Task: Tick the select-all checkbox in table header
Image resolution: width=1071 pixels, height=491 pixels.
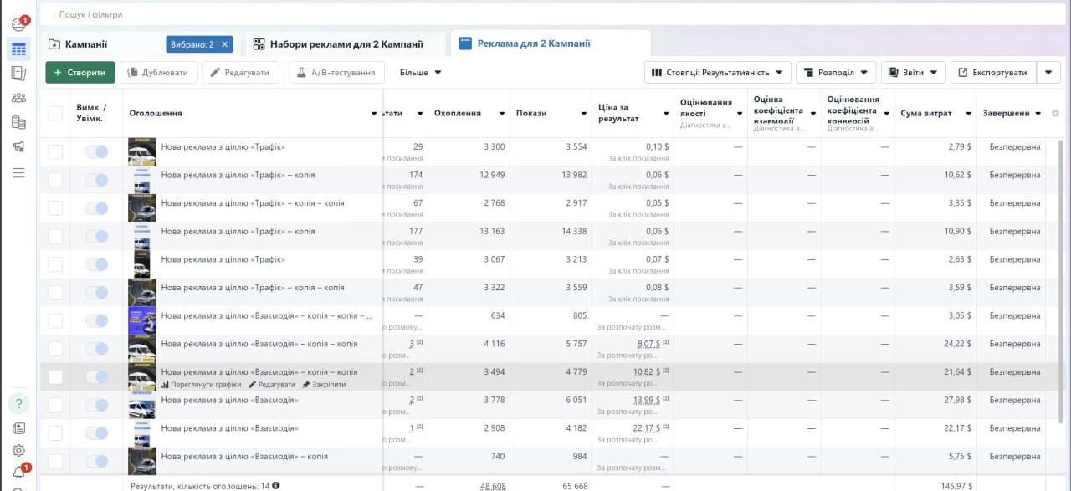Action: (x=55, y=113)
